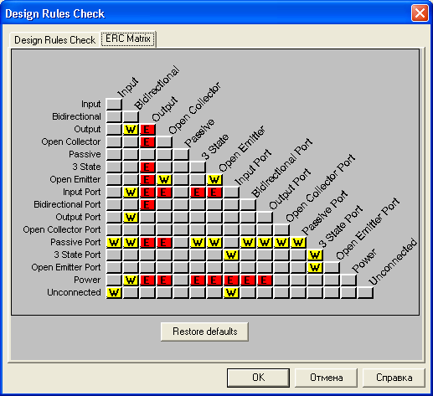Viewport: 433px width, 396px height.
Task: Toggle W cell at Passive Port row, Bidirectional Port column
Action: [248, 242]
